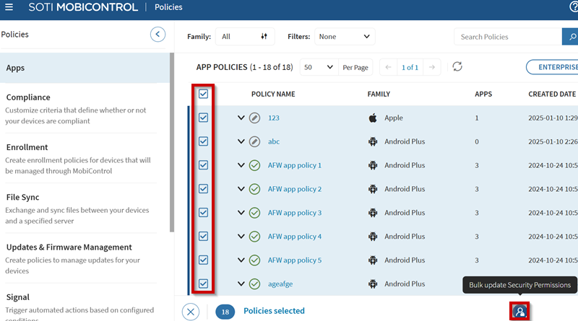The width and height of the screenshot is (578, 321).
Task: Click the Enterprise button
Action: [553, 67]
